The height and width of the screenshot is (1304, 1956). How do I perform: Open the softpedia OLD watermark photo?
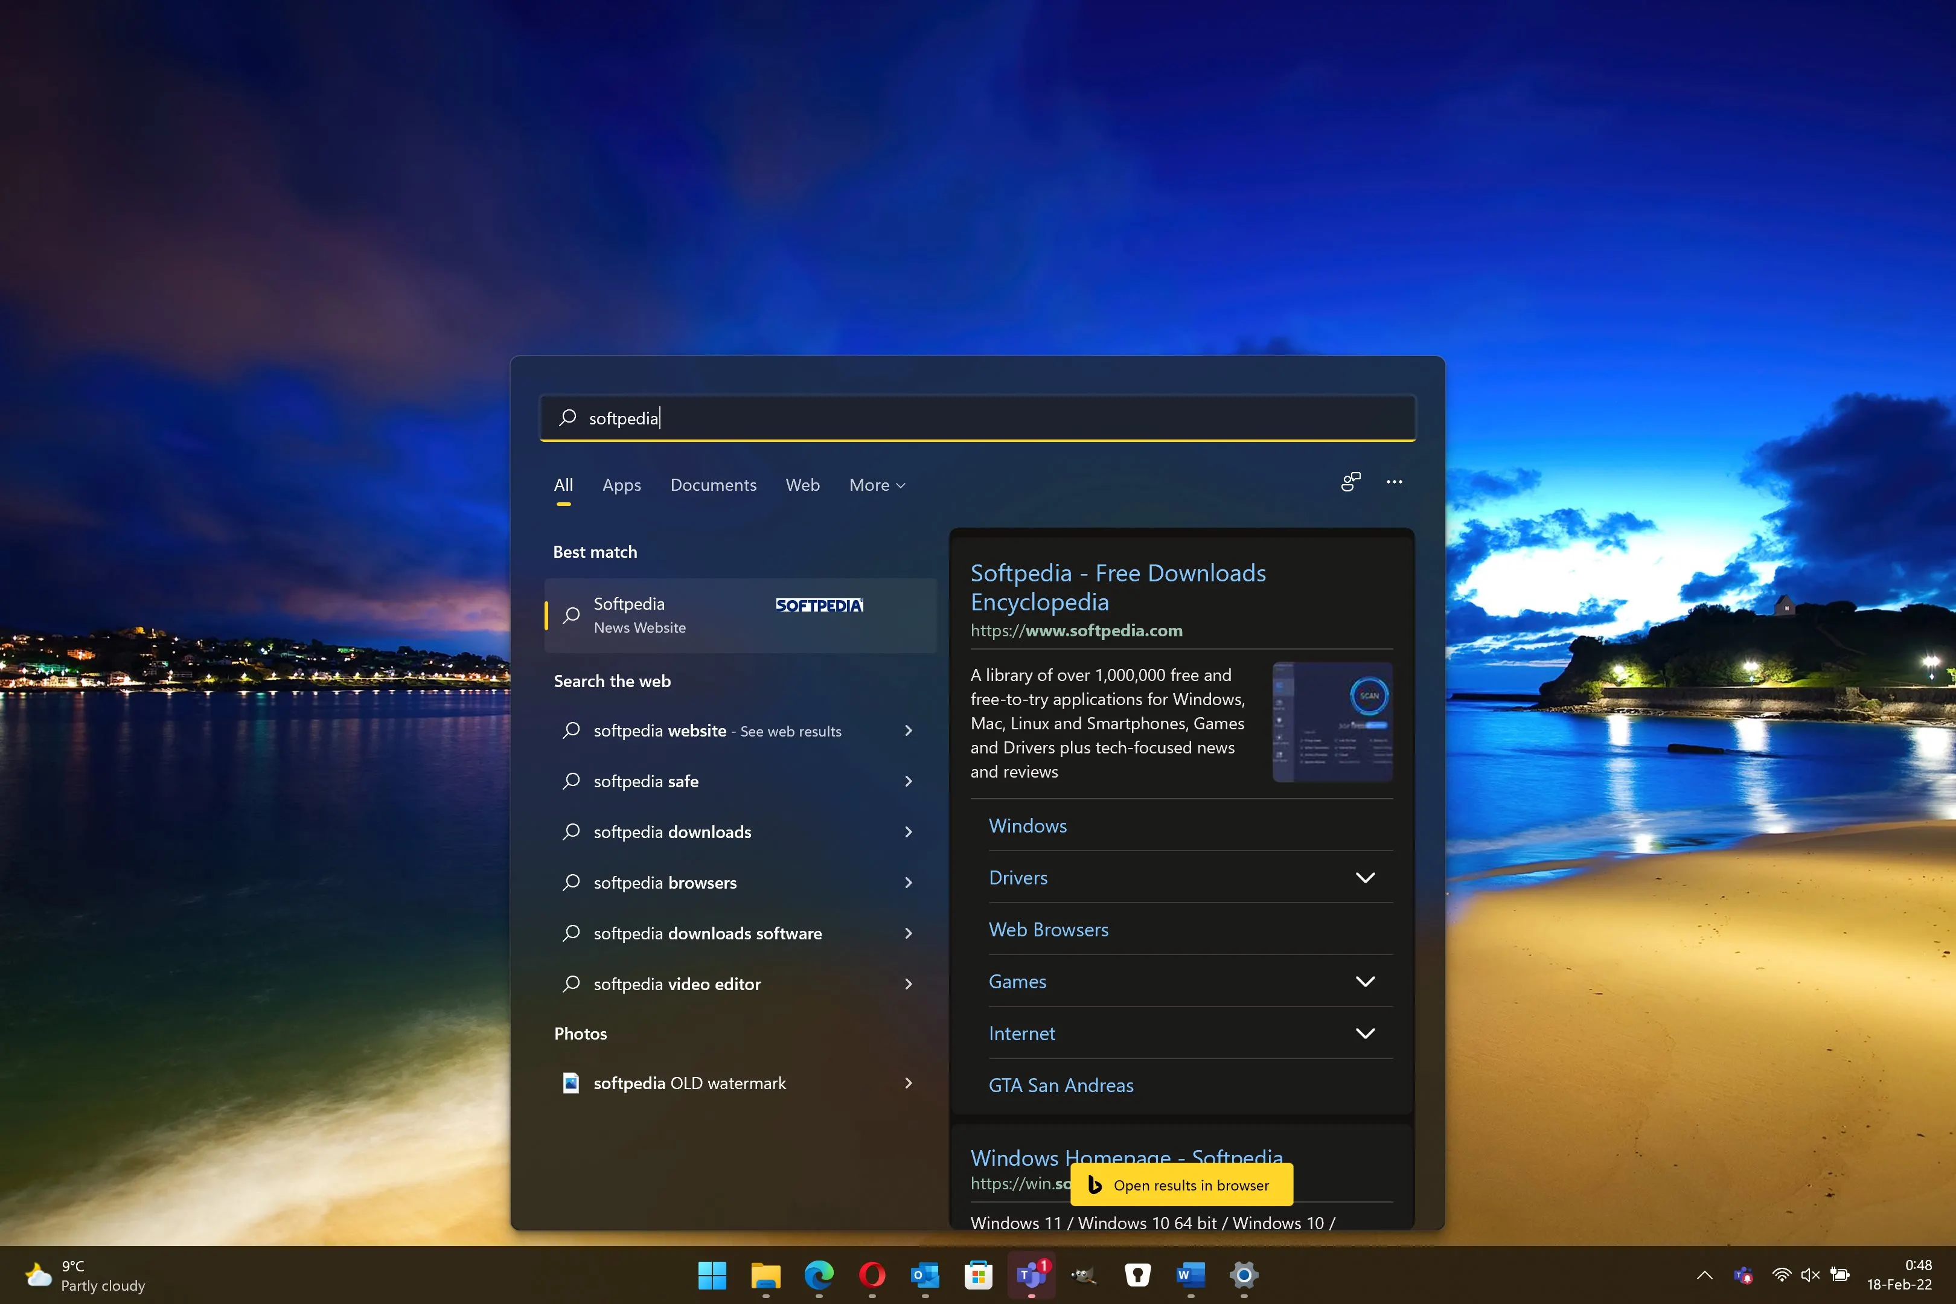[x=689, y=1083]
